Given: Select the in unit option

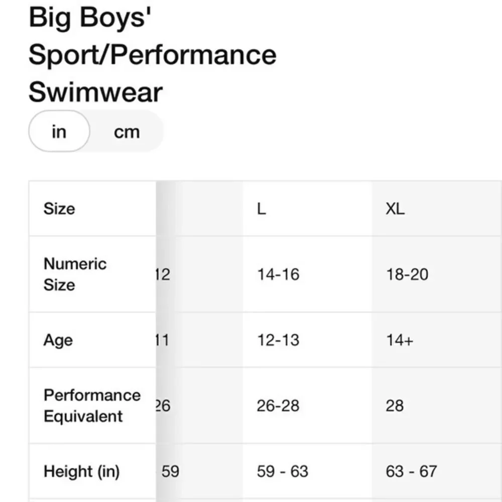Looking at the screenshot, I should tap(59, 131).
